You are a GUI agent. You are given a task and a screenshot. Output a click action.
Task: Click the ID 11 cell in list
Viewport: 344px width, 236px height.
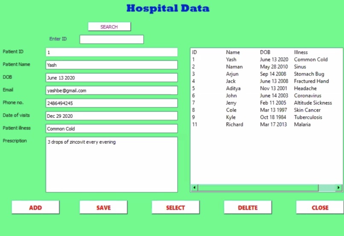[x=195, y=125]
